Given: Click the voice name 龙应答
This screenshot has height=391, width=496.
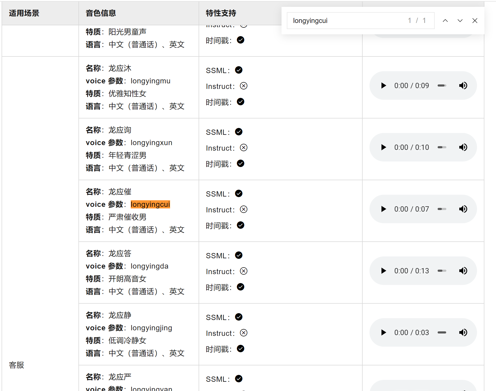Looking at the screenshot, I should (x=120, y=253).
